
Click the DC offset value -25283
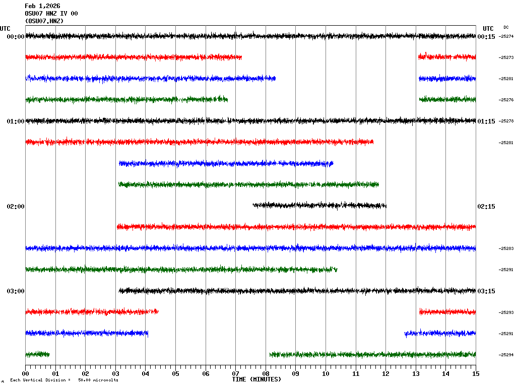point(506,249)
